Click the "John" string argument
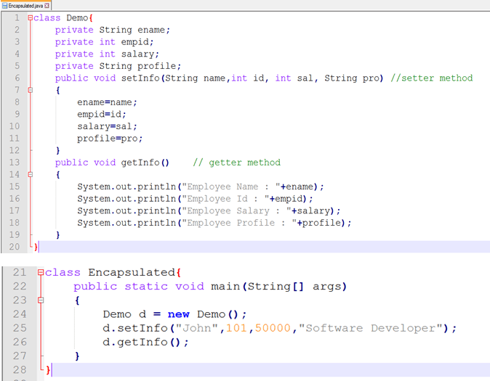The height and width of the screenshot is (381, 490). [197, 328]
